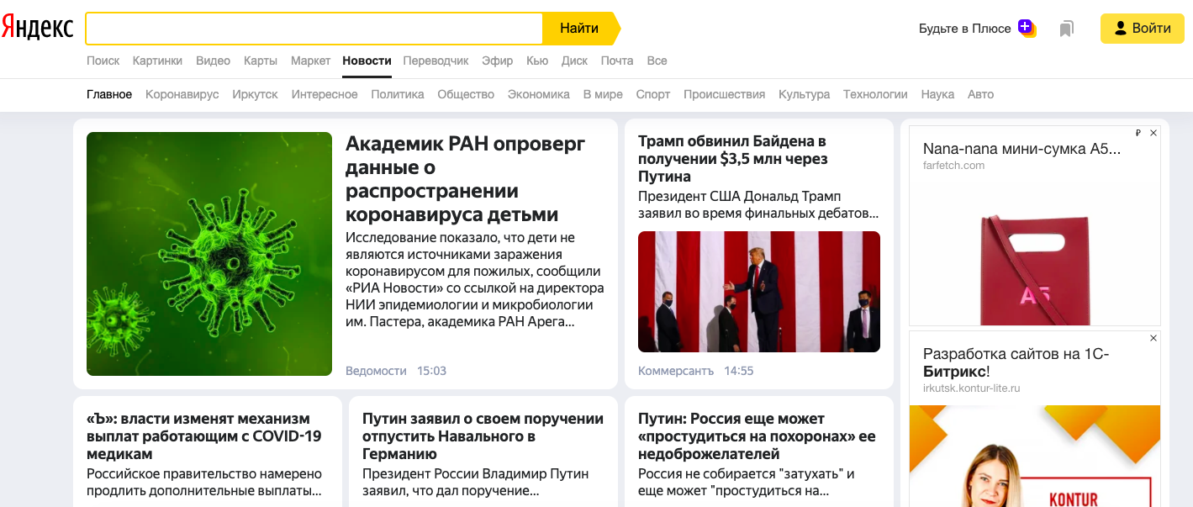This screenshot has height=507, width=1193.
Task: Switch to the Переводчик service tab
Action: 435,61
